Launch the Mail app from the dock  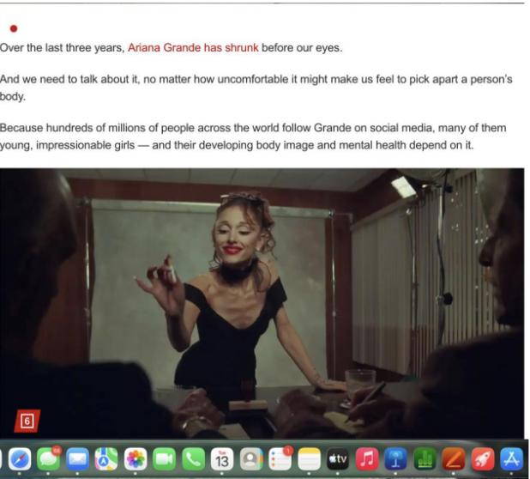tap(77, 459)
